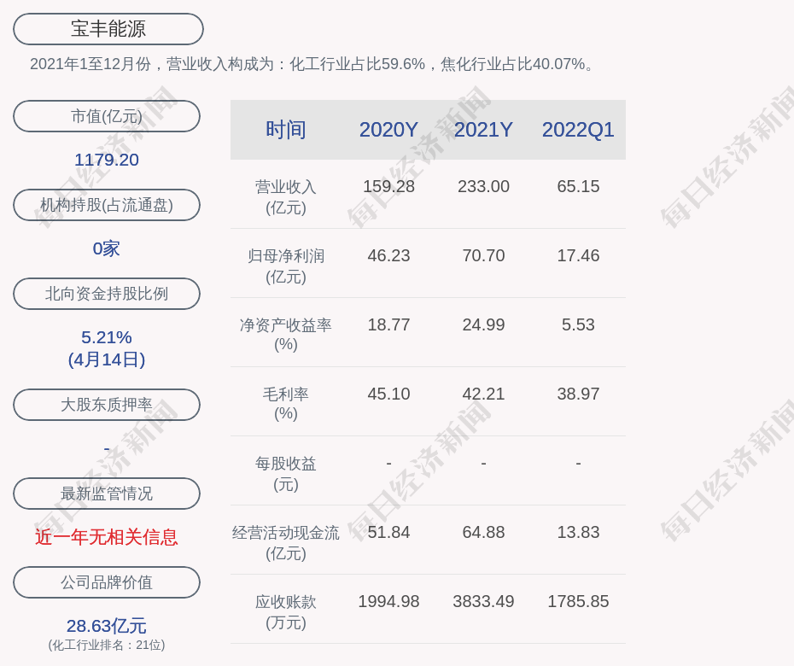This screenshot has width=794, height=666.
Task: Click revenue value 233.00
Action: click(483, 186)
